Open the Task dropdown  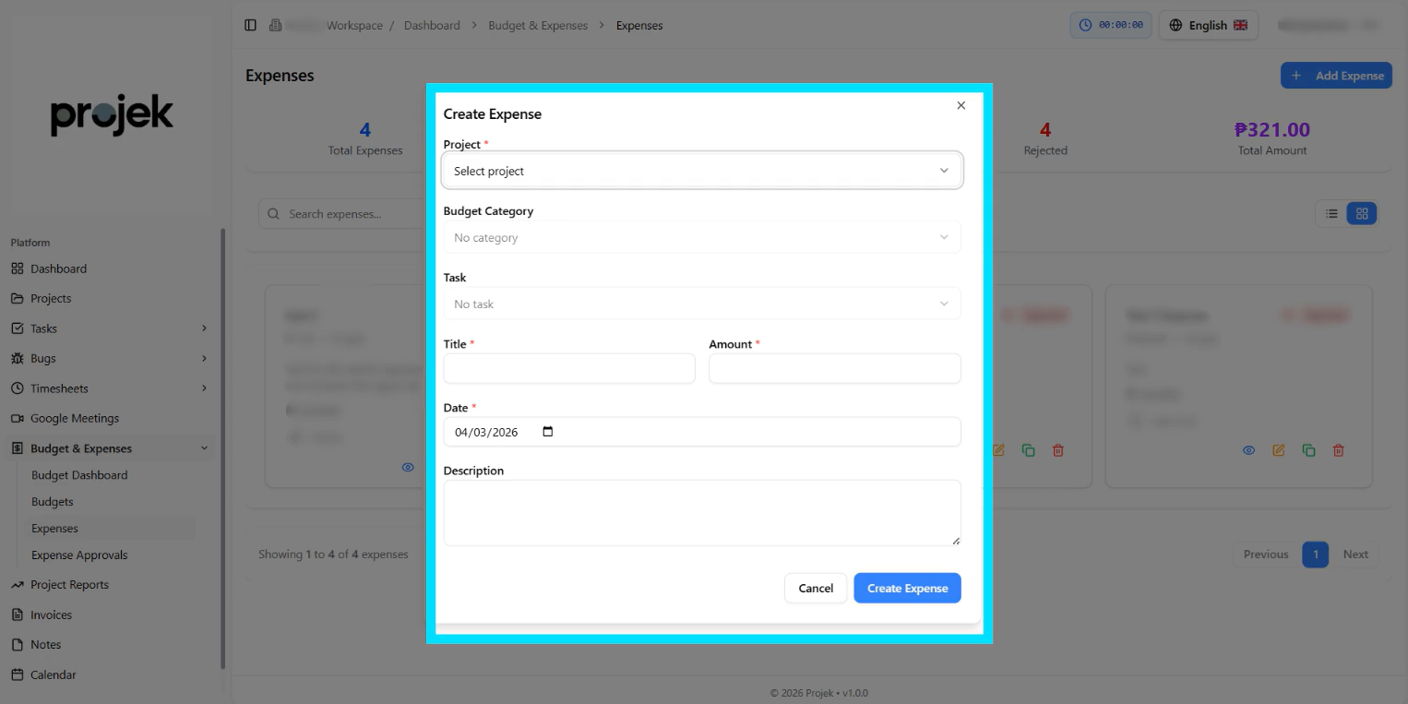click(x=701, y=304)
